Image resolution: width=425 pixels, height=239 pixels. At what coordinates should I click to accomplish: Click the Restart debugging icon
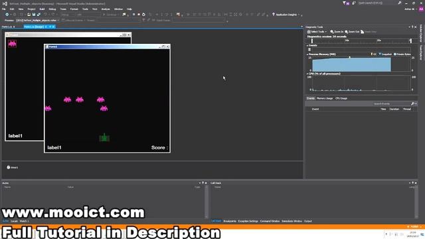143,15
